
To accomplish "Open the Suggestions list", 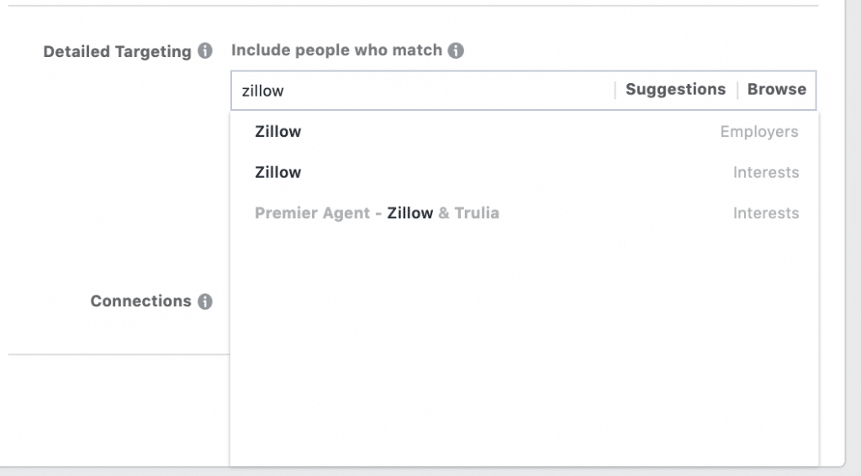I will [675, 89].
